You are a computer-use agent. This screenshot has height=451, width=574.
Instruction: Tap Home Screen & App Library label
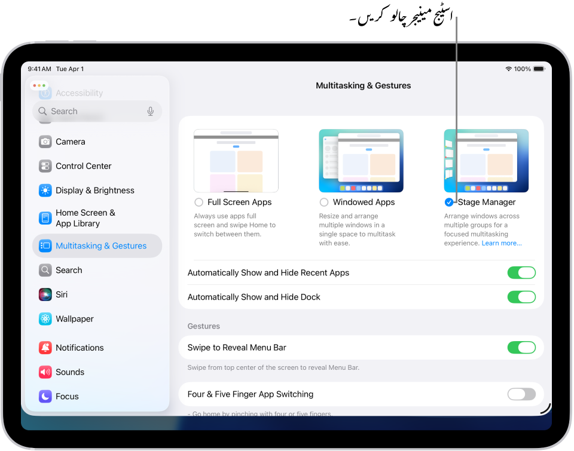click(x=86, y=218)
